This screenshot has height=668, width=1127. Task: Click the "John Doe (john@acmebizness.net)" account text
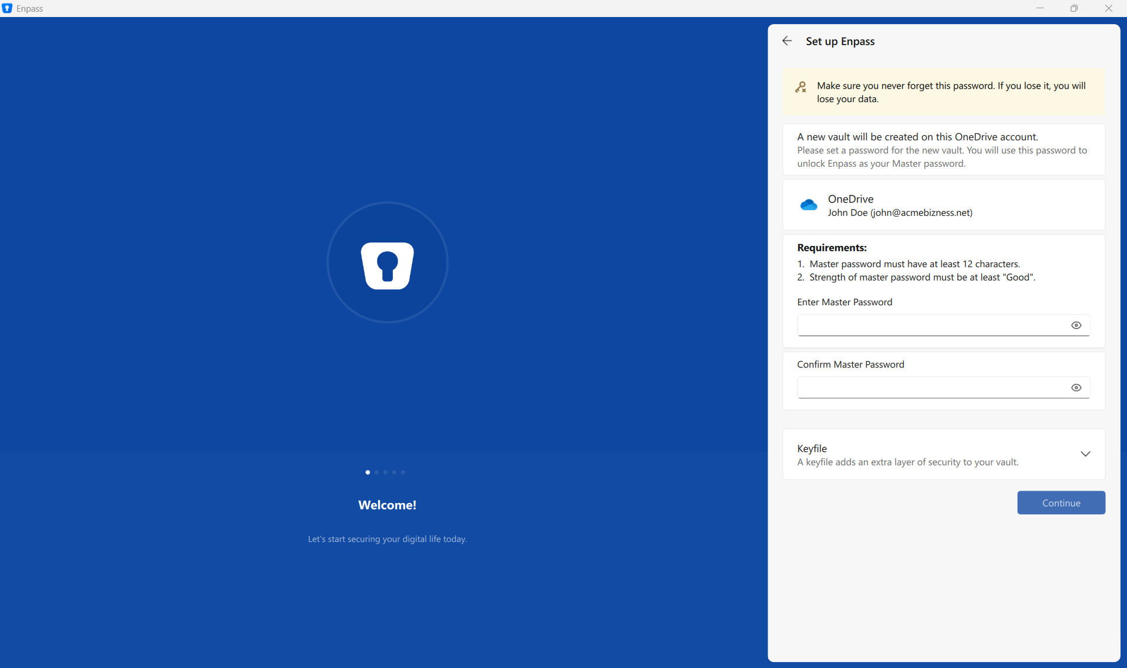pyautogui.click(x=900, y=213)
